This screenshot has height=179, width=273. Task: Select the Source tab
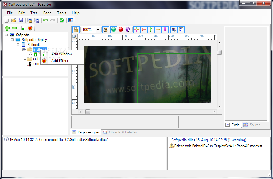click(x=252, y=125)
